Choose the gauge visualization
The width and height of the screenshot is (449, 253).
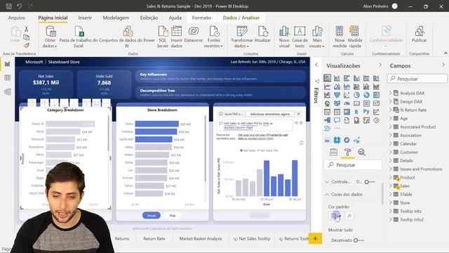click(x=347, y=103)
